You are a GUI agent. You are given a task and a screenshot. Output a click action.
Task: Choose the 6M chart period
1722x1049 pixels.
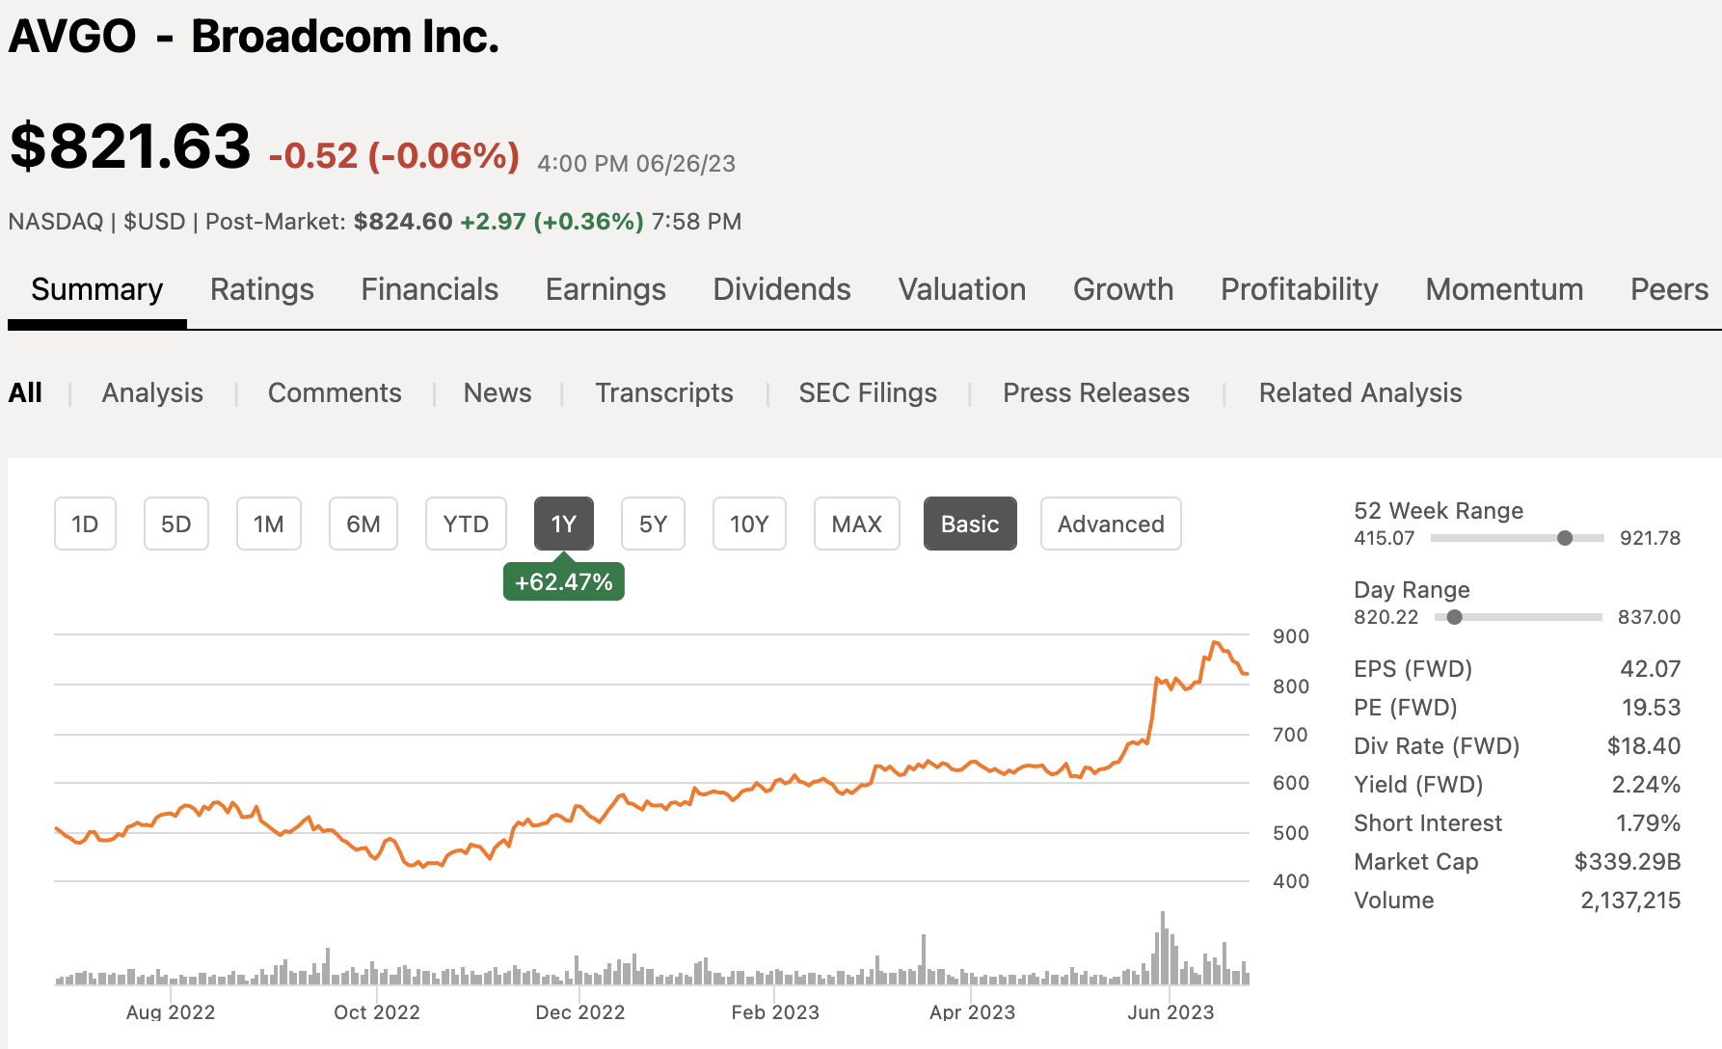pos(363,524)
